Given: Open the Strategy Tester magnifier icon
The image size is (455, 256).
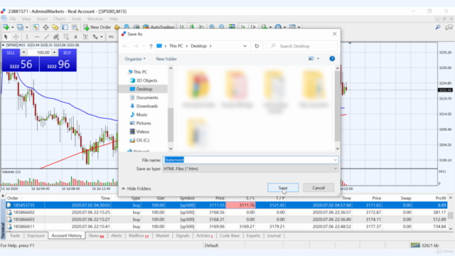Looking at the screenshot, I should [x=75, y=27].
